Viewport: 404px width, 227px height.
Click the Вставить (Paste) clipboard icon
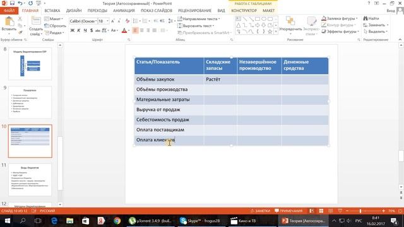click(x=9, y=22)
